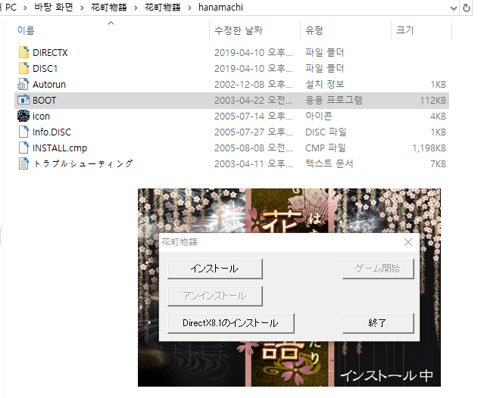The width and height of the screenshot is (481, 398).
Task: Click the 終了 button to exit
Action: [x=378, y=323]
